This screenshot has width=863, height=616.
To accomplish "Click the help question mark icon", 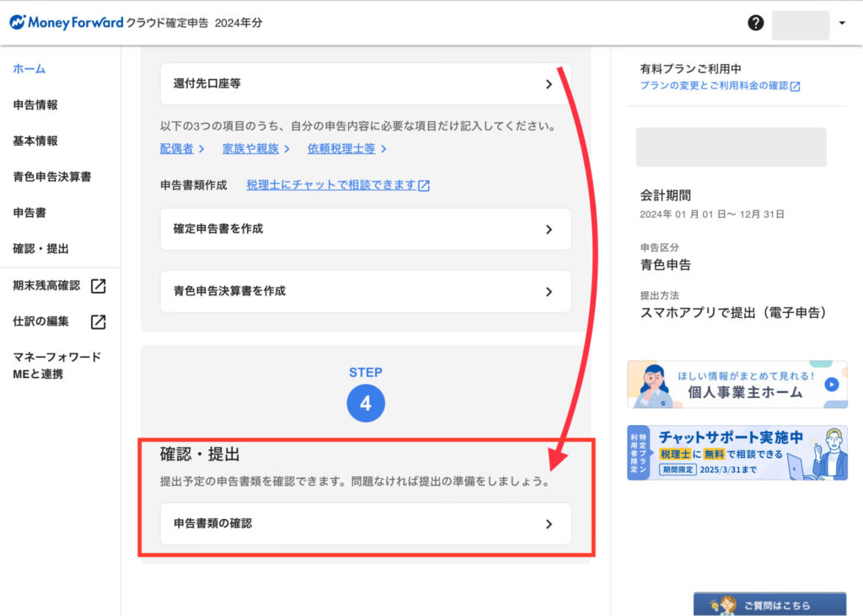I will coord(756,24).
